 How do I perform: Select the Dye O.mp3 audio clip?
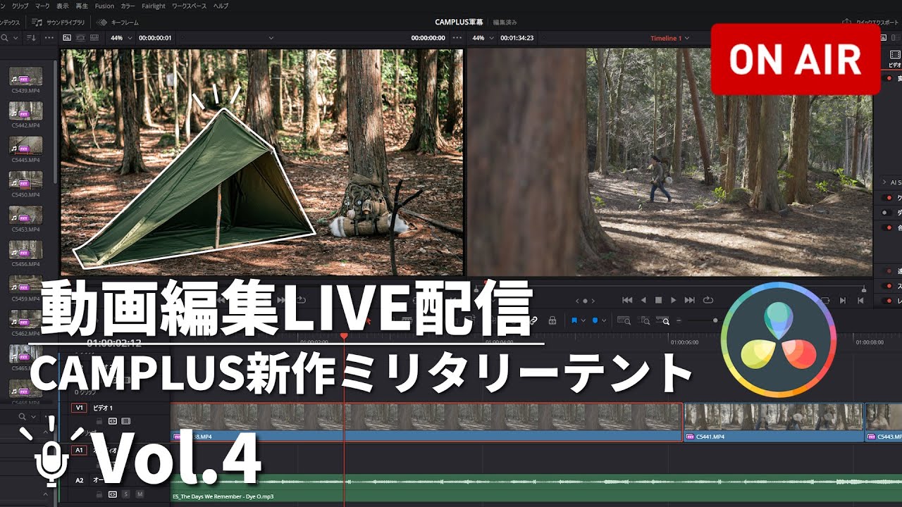(536, 489)
